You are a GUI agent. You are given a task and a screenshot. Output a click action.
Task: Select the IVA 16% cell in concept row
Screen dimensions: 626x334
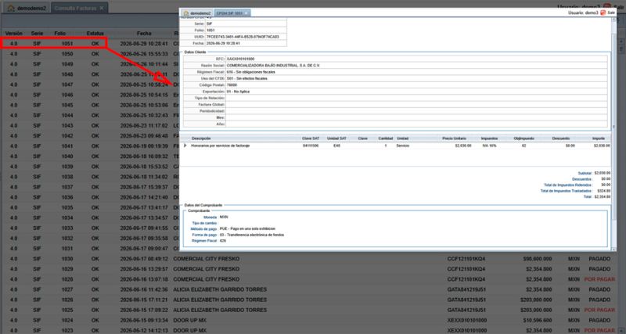pos(489,145)
